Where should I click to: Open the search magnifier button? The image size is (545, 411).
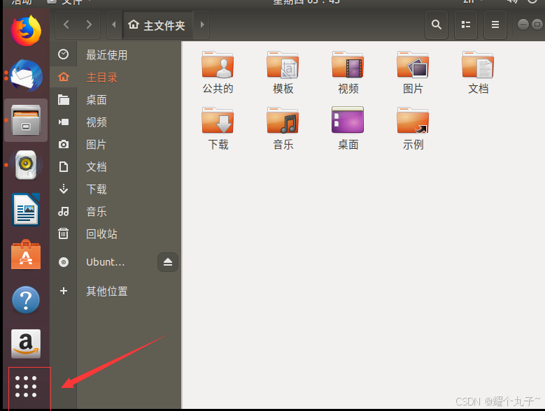tap(437, 24)
